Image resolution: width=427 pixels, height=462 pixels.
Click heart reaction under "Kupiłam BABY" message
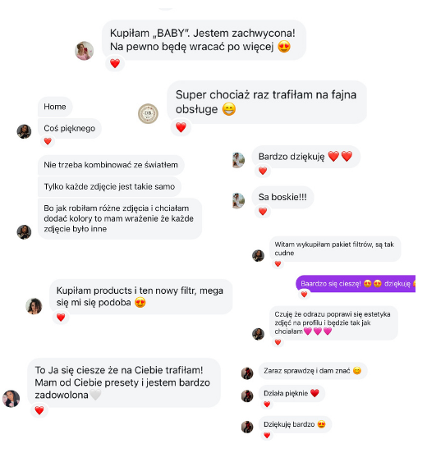click(x=115, y=63)
